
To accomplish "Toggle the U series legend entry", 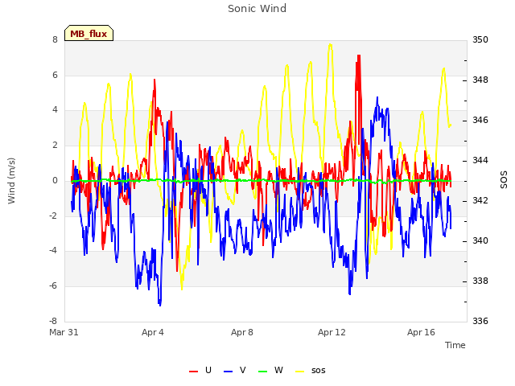I will coord(200,370).
